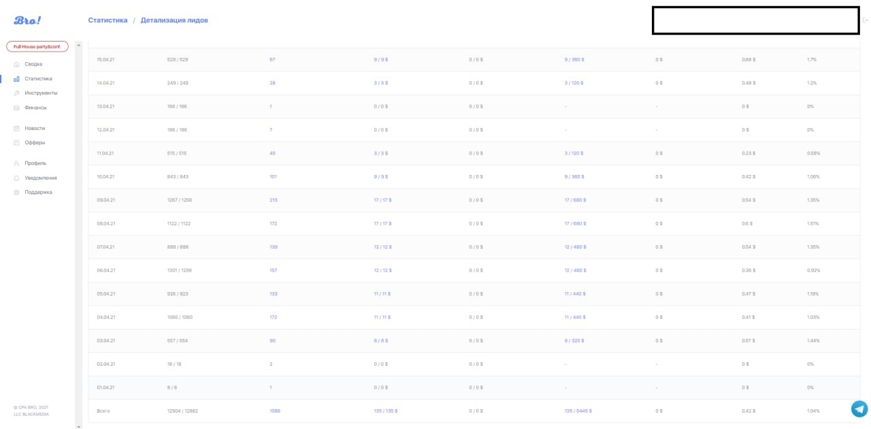Click 3 / 120 $ in 11.04.21 row
871x429 pixels.
(574, 153)
